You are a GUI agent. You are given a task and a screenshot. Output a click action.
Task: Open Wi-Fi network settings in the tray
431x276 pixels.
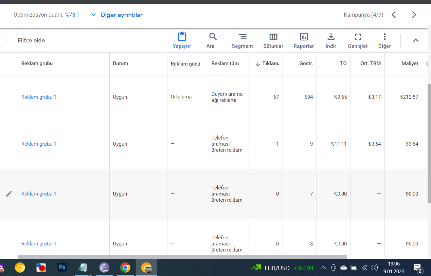pos(364,268)
